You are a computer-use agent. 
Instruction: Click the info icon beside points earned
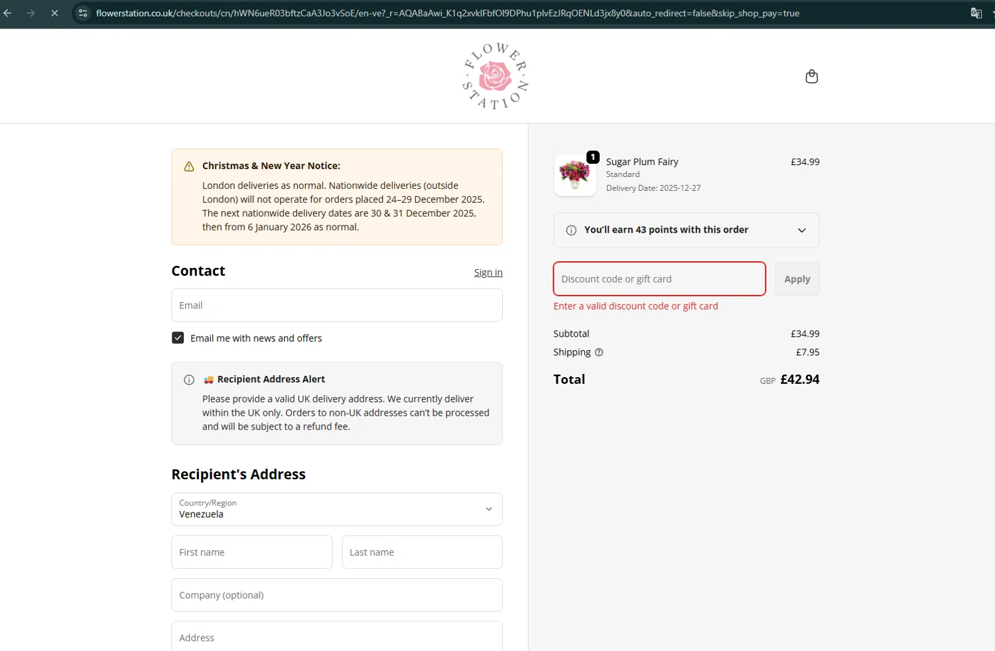570,230
